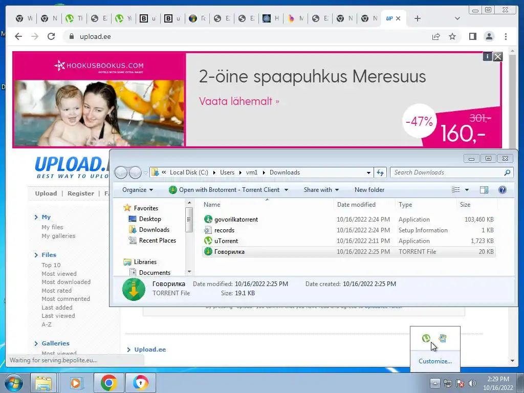Image resolution: width=524 pixels, height=393 pixels.
Task: Toggle the preview pane icon
Action: pyautogui.click(x=484, y=190)
